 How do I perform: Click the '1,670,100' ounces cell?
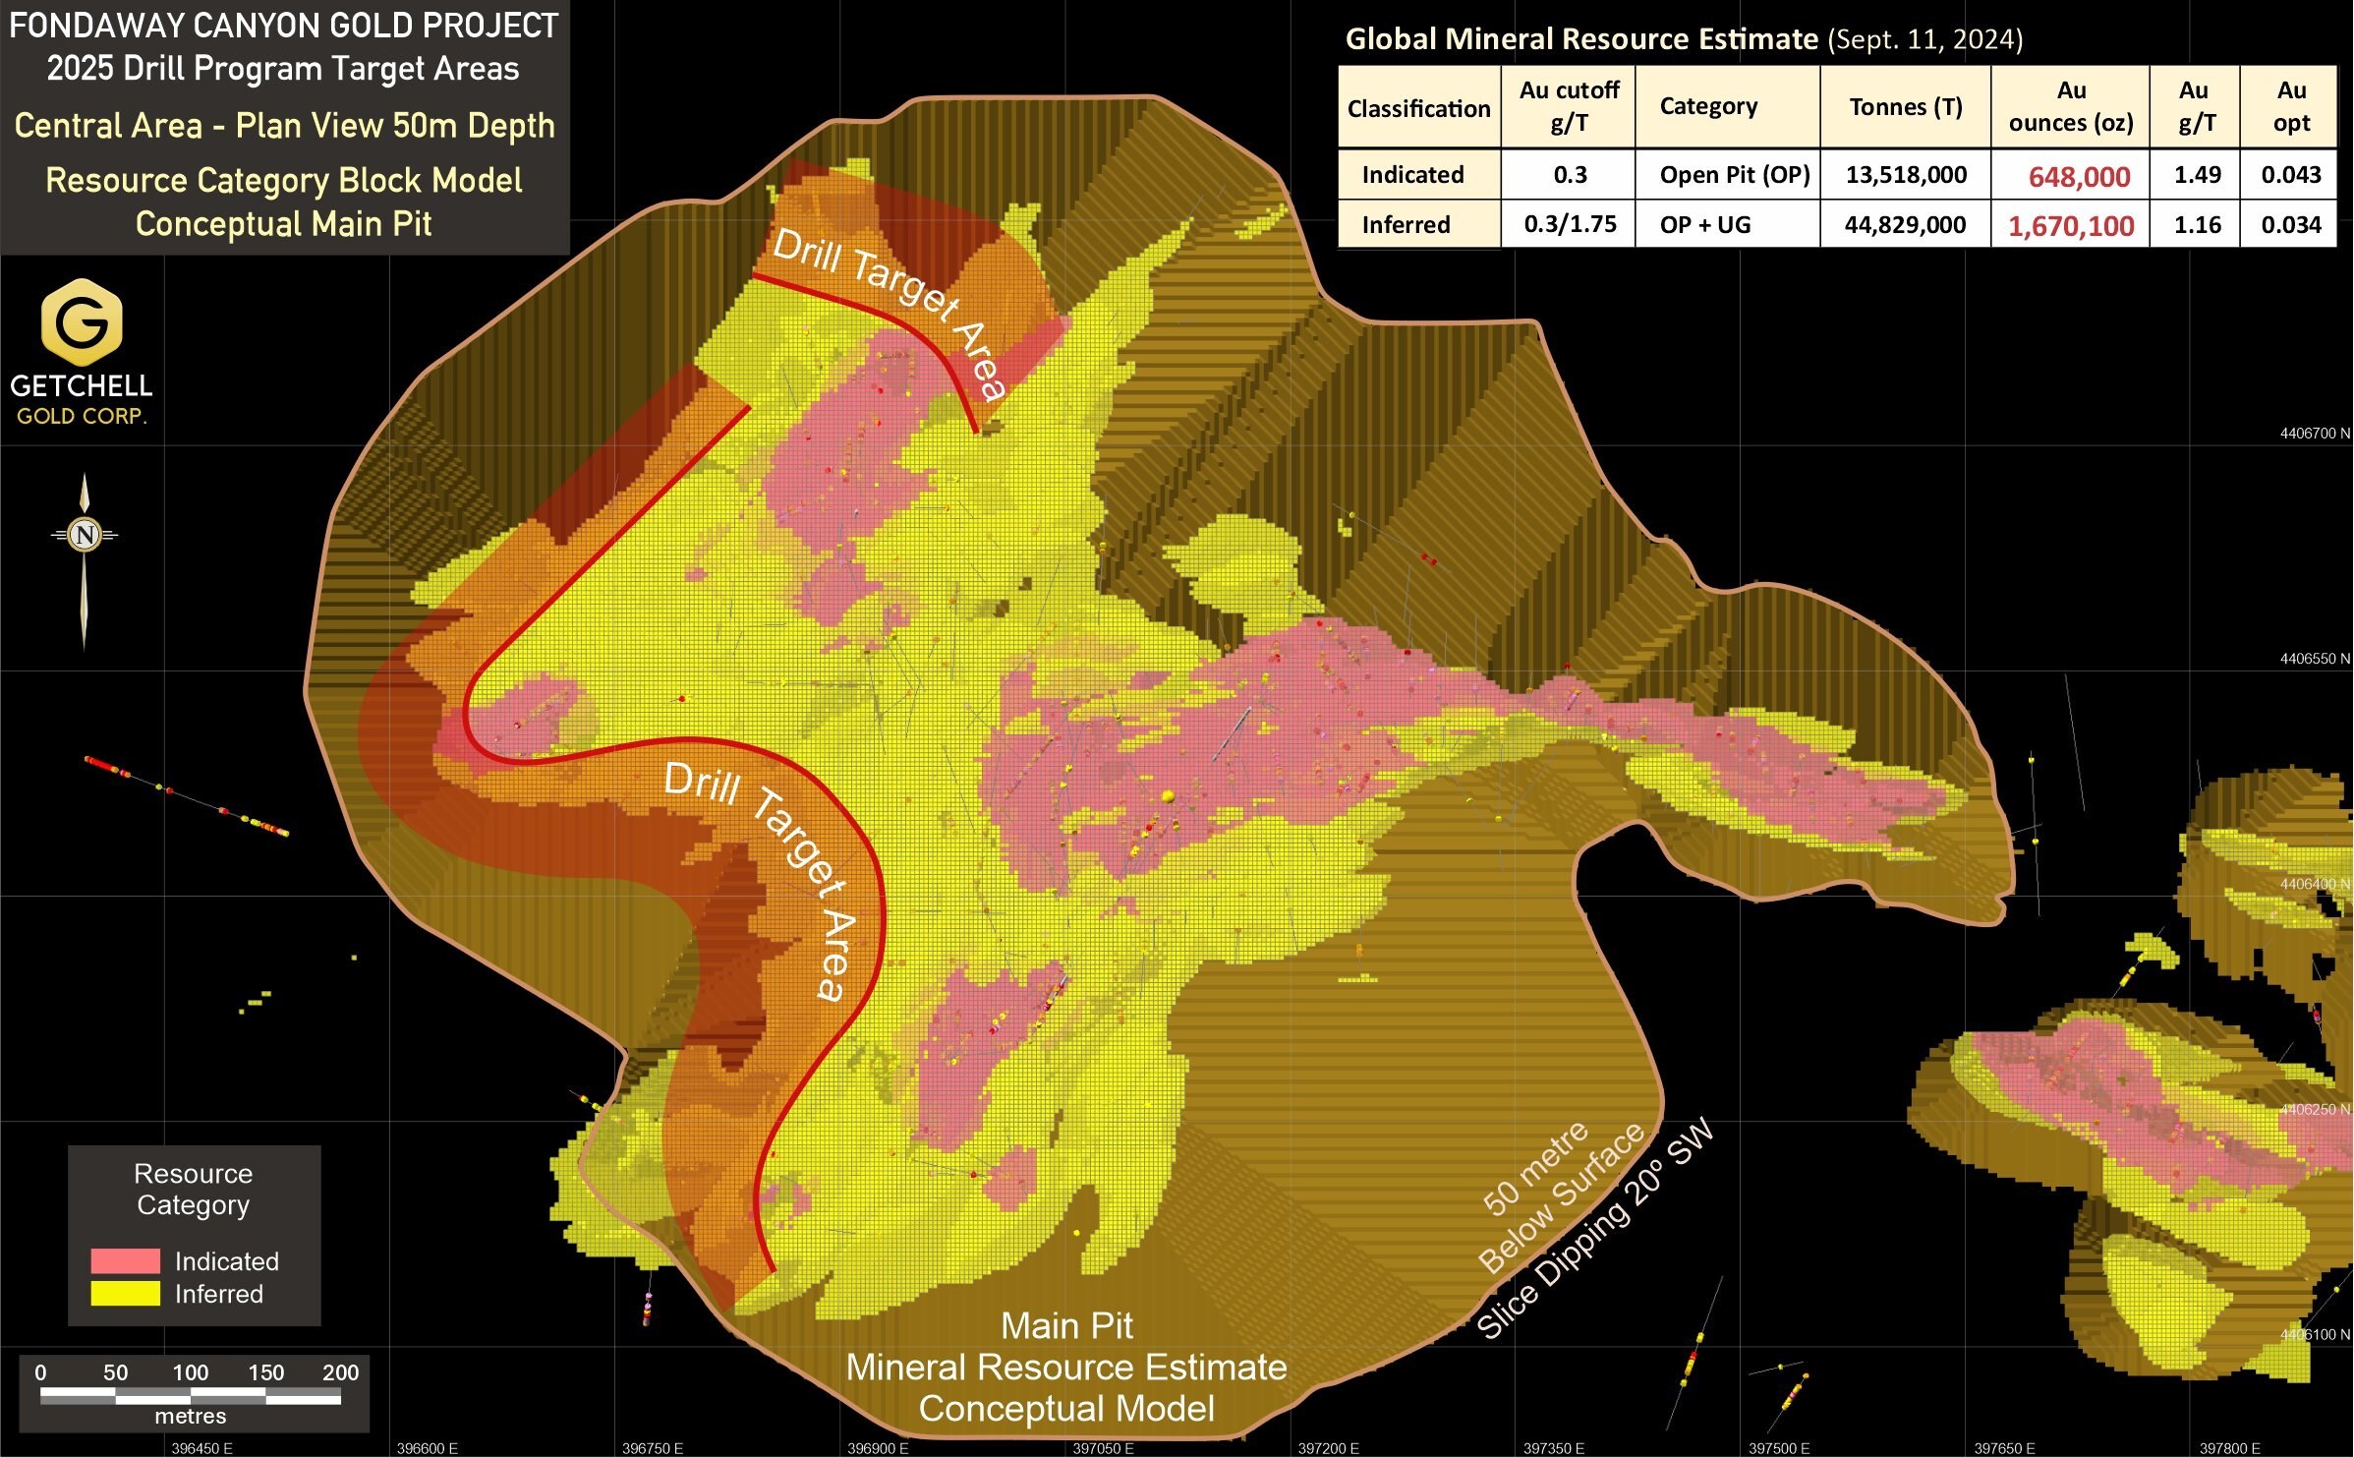(x=2071, y=225)
